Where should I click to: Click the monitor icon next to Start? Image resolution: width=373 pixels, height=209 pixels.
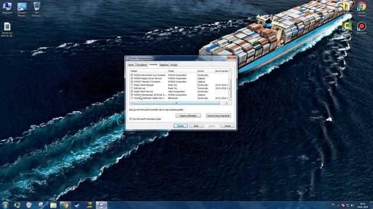17,205
